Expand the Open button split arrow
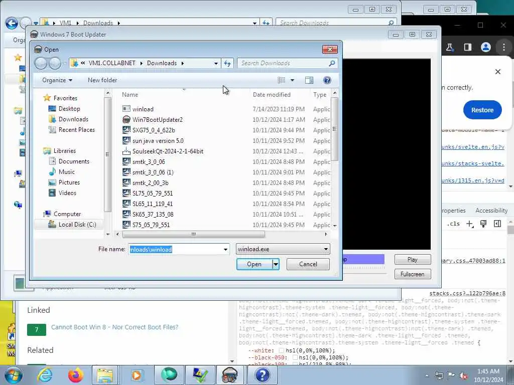This screenshot has width=514, height=385. pyautogui.click(x=276, y=264)
